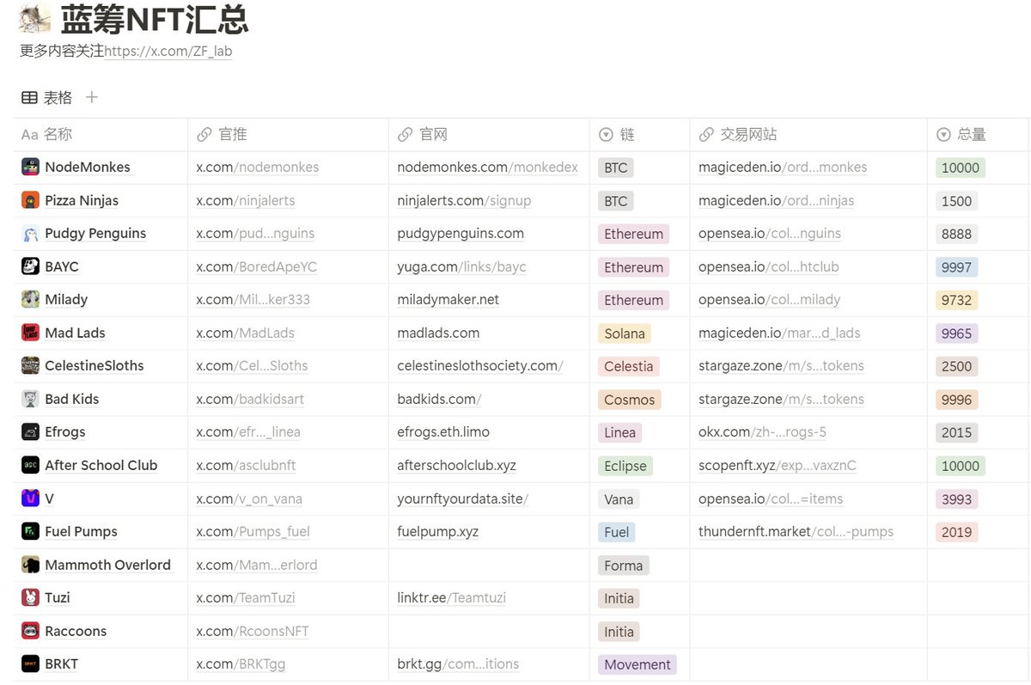Click BTC tag in NodeMonkes row
This screenshot has height=685, width=1031.
pyautogui.click(x=615, y=168)
